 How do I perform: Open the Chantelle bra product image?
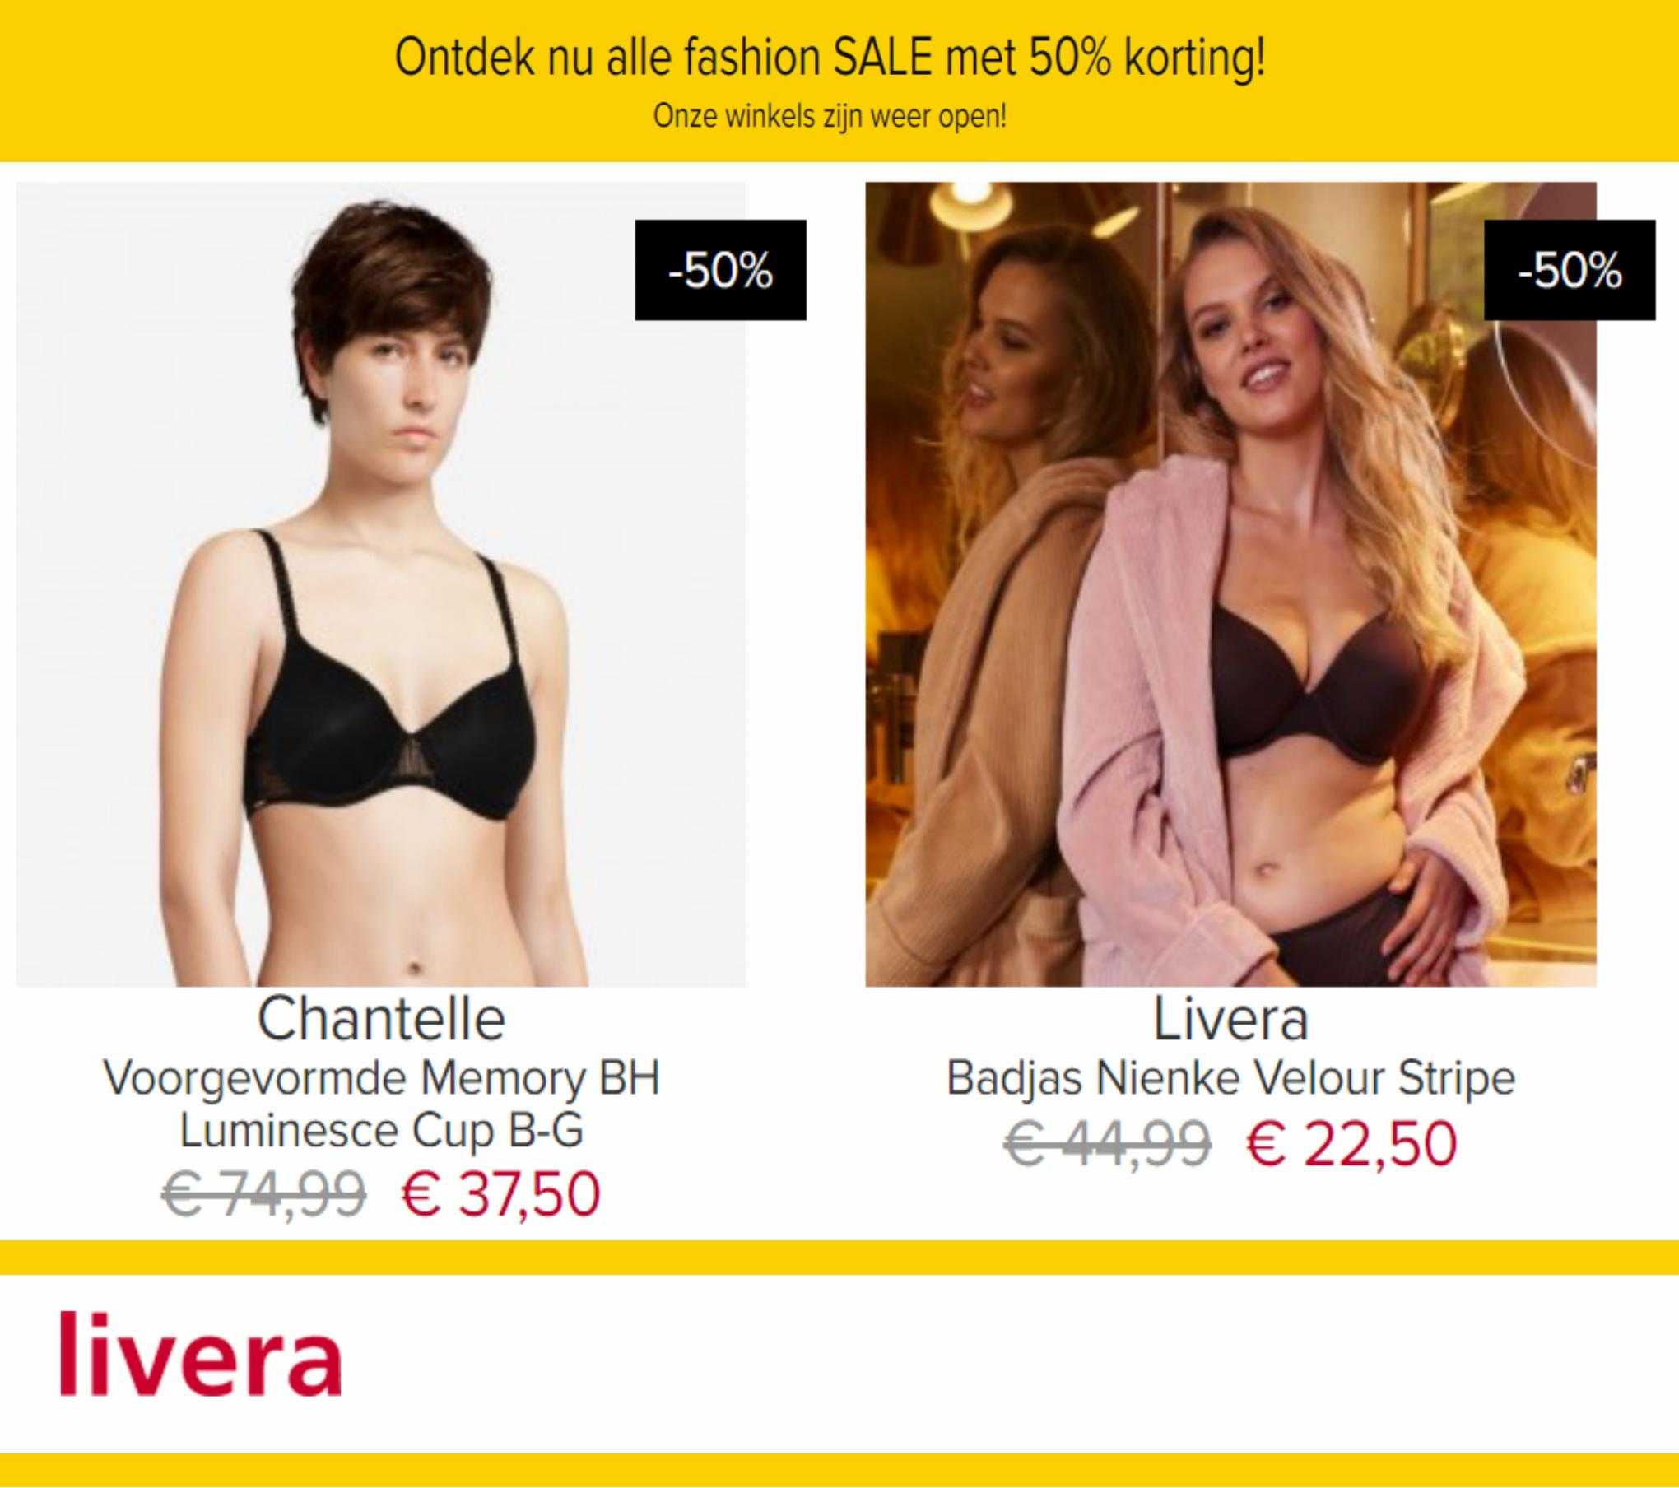pyautogui.click(x=381, y=584)
